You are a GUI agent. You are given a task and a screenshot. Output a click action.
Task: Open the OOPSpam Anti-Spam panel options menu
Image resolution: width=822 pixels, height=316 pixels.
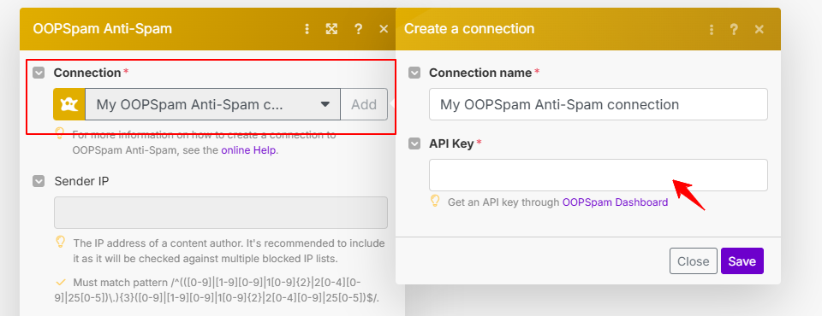pyautogui.click(x=307, y=29)
